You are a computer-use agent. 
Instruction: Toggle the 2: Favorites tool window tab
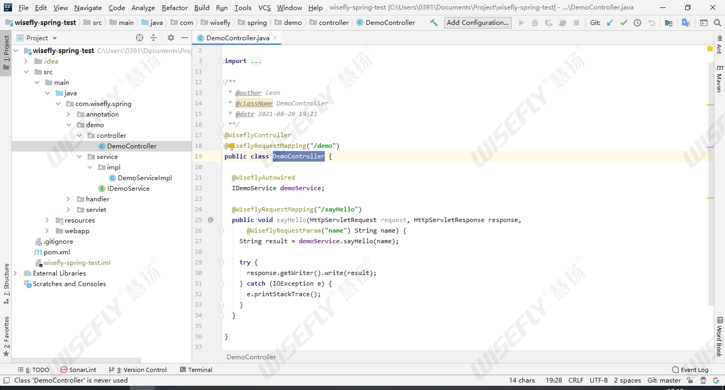coord(6,336)
